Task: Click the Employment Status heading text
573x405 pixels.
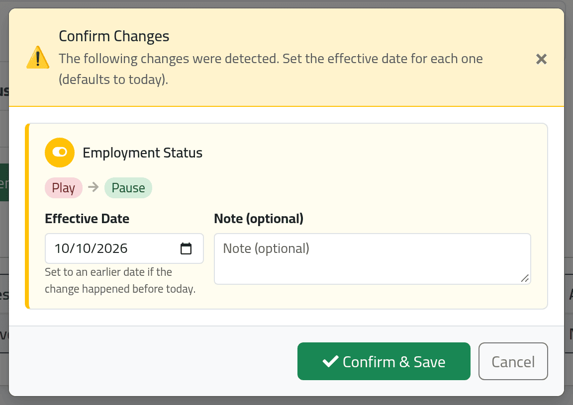Action: (143, 153)
